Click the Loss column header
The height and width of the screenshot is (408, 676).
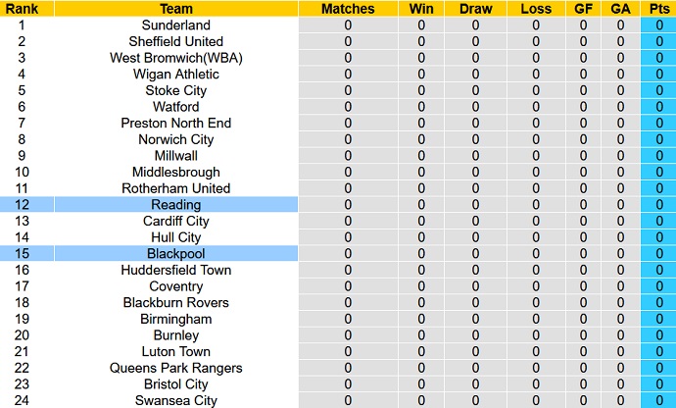pos(536,9)
